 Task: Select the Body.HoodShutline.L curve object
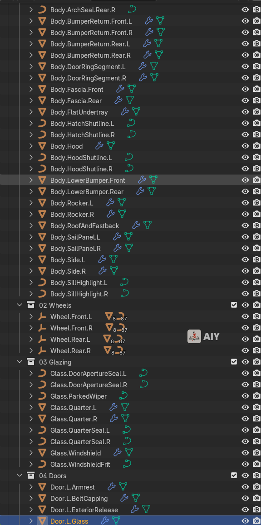tap(81, 157)
